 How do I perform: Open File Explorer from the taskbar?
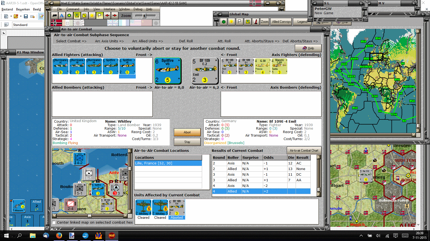(33, 236)
